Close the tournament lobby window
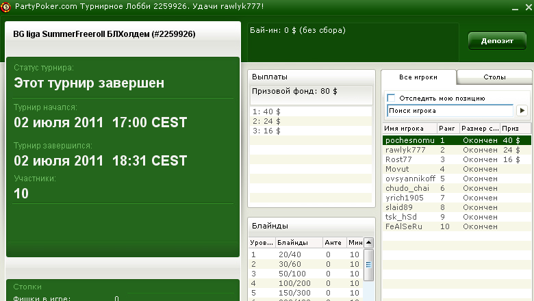Image resolution: width=534 pixels, height=301 pixels. point(529,7)
